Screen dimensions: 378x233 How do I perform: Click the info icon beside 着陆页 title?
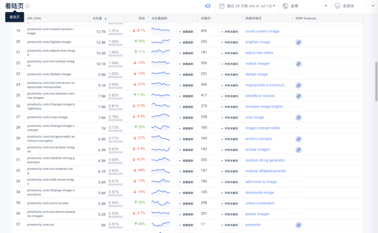click(28, 6)
